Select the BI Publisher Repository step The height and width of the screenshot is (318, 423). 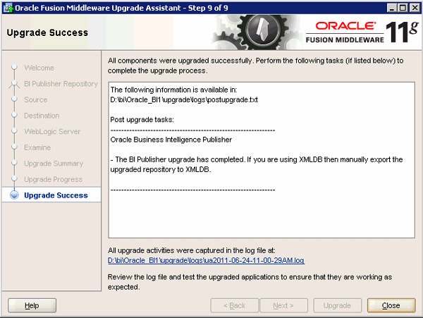click(x=61, y=84)
